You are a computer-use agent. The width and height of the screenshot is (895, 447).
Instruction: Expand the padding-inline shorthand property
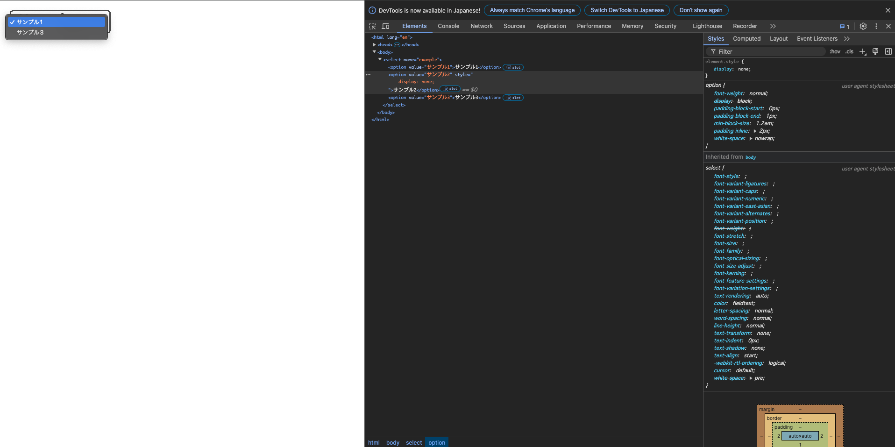755,131
